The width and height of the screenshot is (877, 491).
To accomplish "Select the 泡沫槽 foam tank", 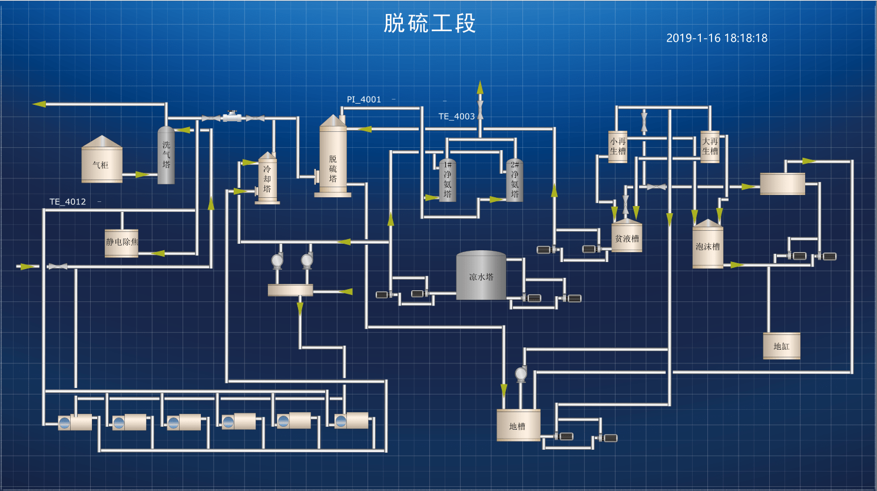I will click(708, 244).
